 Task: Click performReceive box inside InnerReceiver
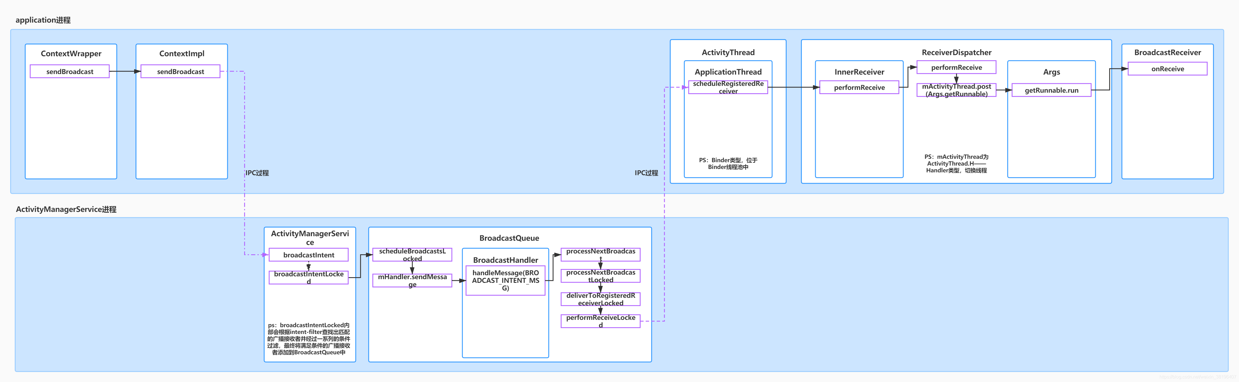pos(860,87)
